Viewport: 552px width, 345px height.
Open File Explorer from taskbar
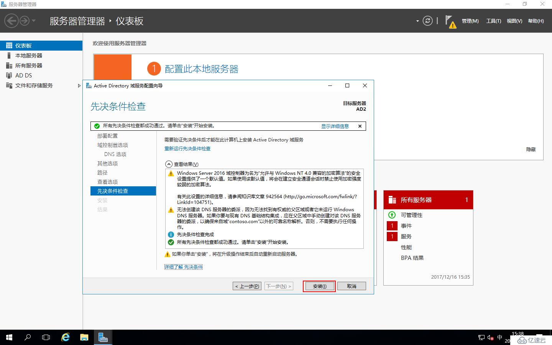pyautogui.click(x=84, y=337)
